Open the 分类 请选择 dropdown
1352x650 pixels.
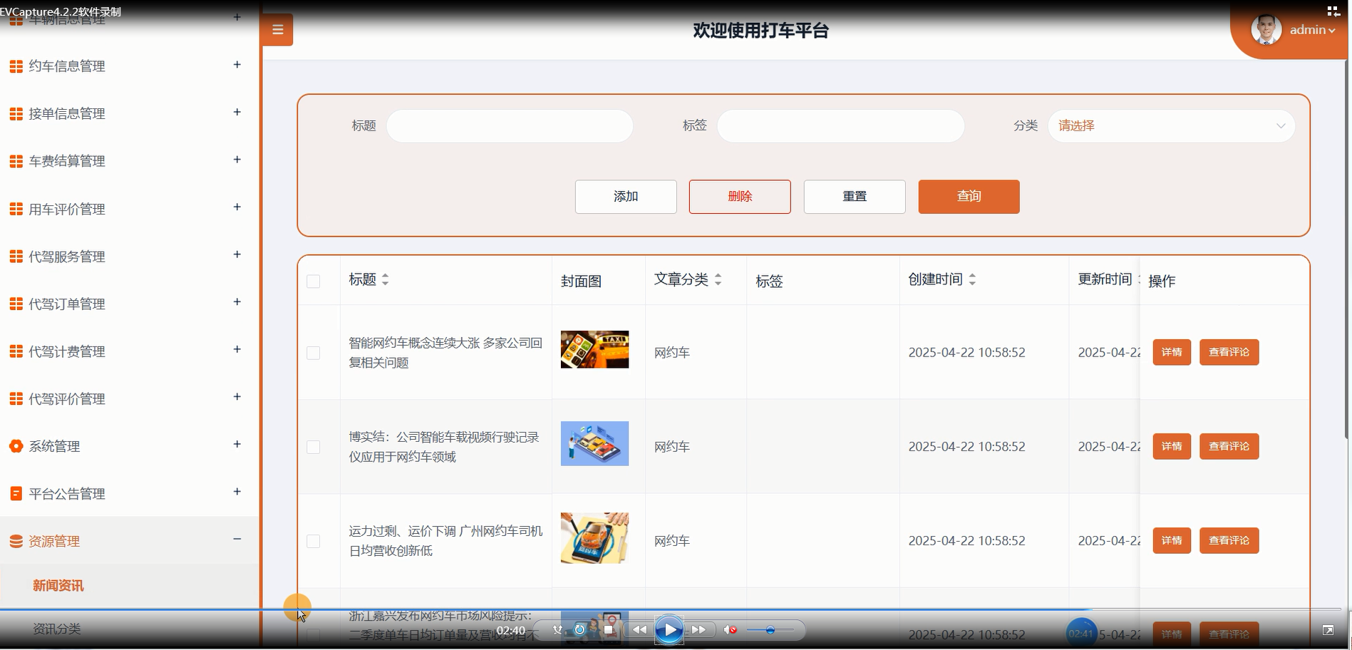[x=1171, y=126]
